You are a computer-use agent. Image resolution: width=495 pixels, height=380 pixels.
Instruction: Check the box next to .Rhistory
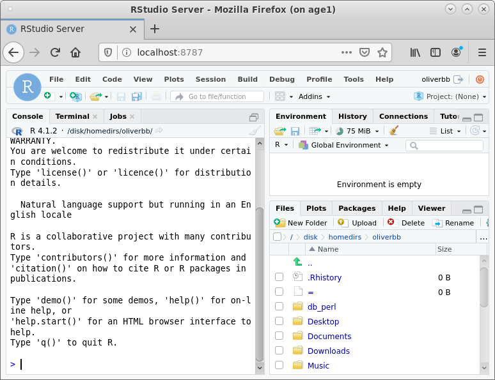coord(279,277)
